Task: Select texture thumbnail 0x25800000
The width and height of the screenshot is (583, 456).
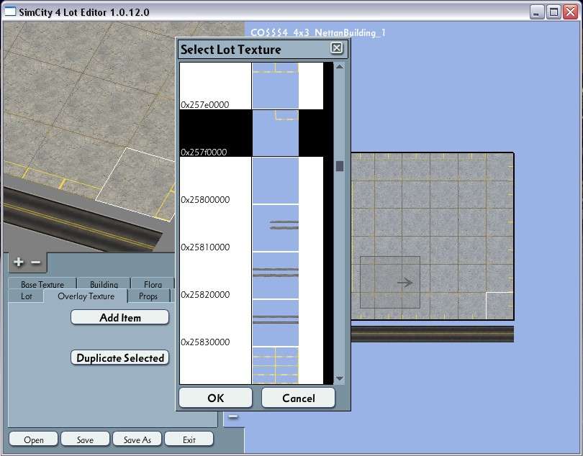Action: click(275, 181)
